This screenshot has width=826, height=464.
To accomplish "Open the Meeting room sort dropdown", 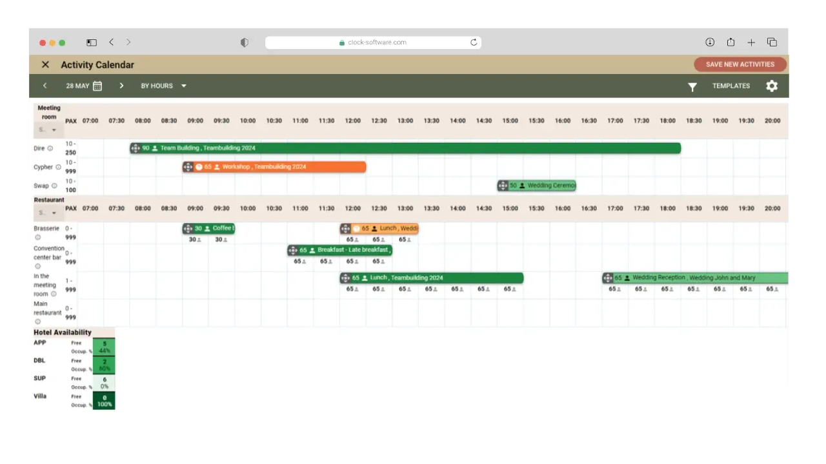I will click(x=47, y=130).
